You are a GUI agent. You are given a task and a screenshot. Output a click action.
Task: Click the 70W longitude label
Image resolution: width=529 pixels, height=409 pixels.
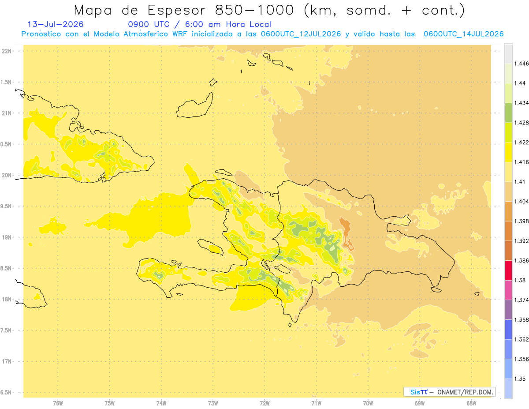pyautogui.click(x=368, y=403)
